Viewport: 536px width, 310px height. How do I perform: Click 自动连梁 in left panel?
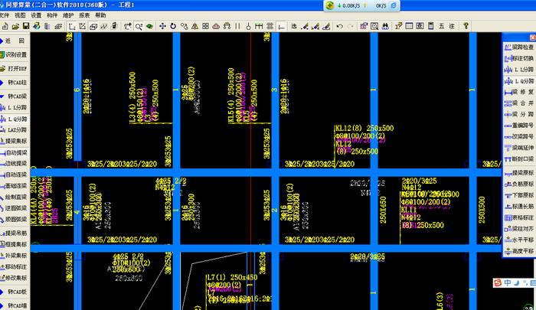click(x=15, y=175)
